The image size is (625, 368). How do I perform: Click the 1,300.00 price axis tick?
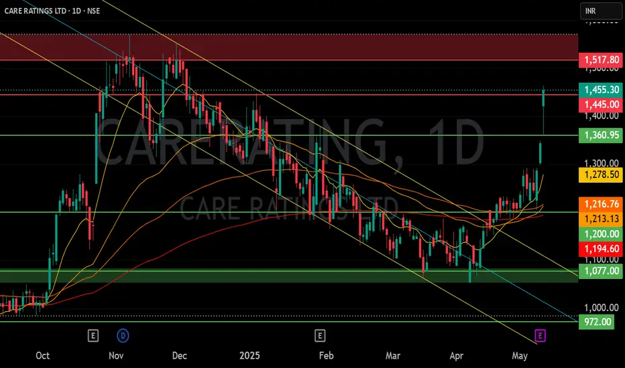click(601, 163)
